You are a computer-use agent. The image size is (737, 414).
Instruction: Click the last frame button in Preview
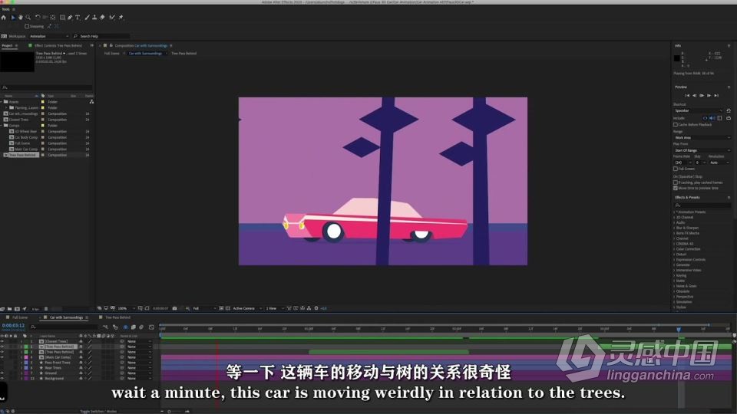coord(716,96)
